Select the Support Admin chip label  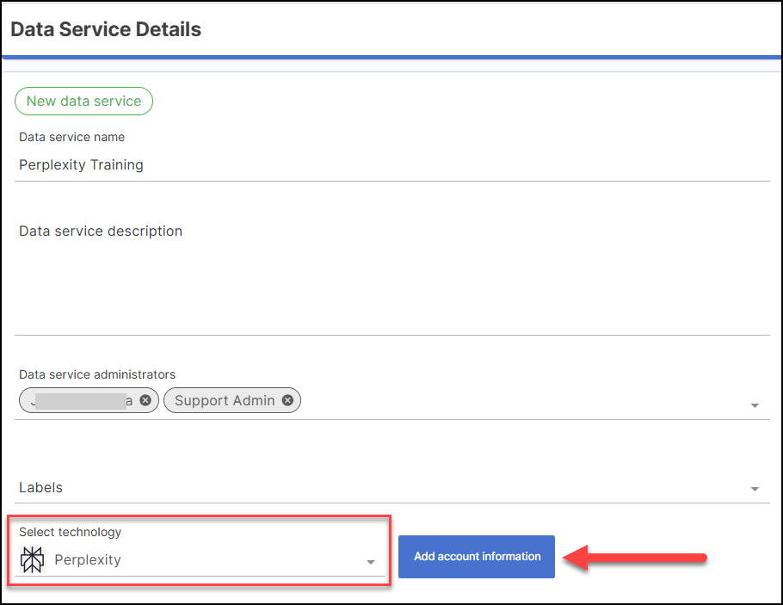(225, 400)
